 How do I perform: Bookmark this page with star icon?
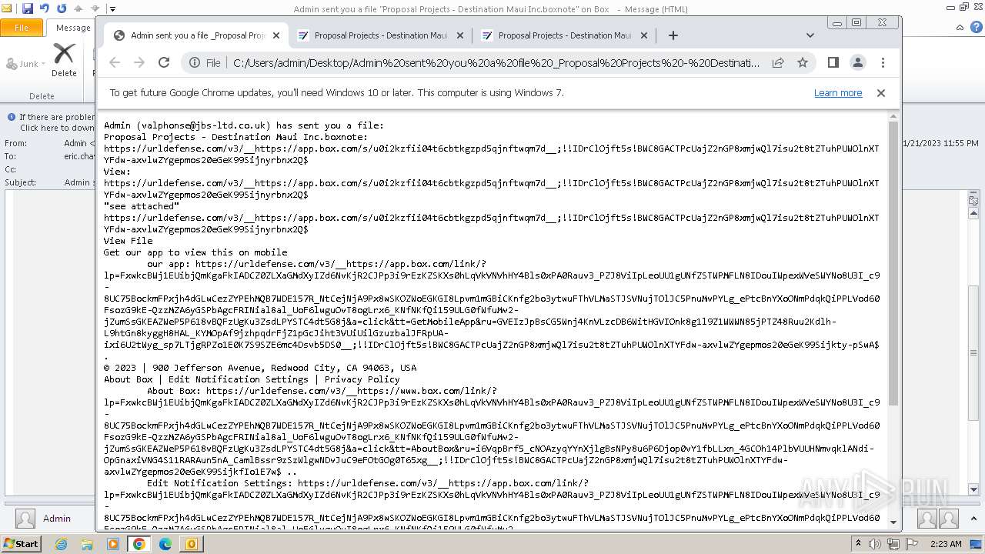coord(803,63)
